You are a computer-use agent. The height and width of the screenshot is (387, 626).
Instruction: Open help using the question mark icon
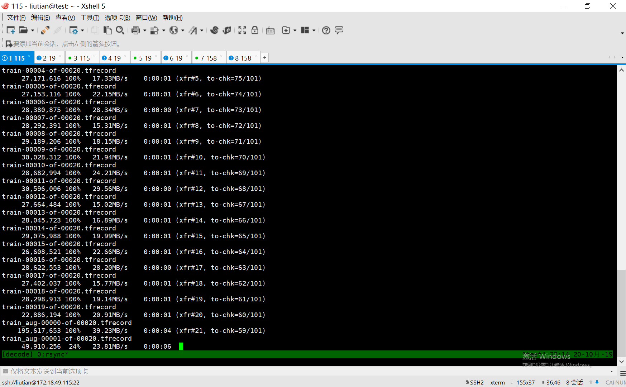[326, 30]
